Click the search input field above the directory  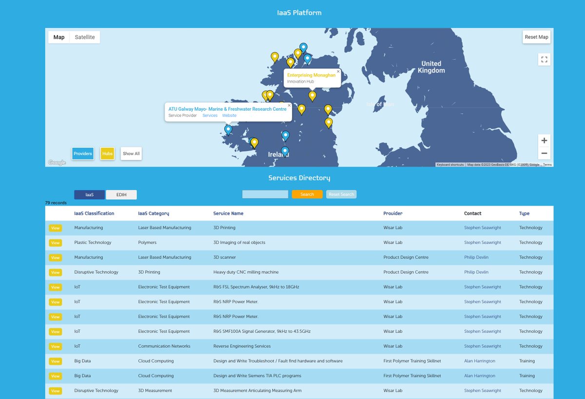point(265,194)
